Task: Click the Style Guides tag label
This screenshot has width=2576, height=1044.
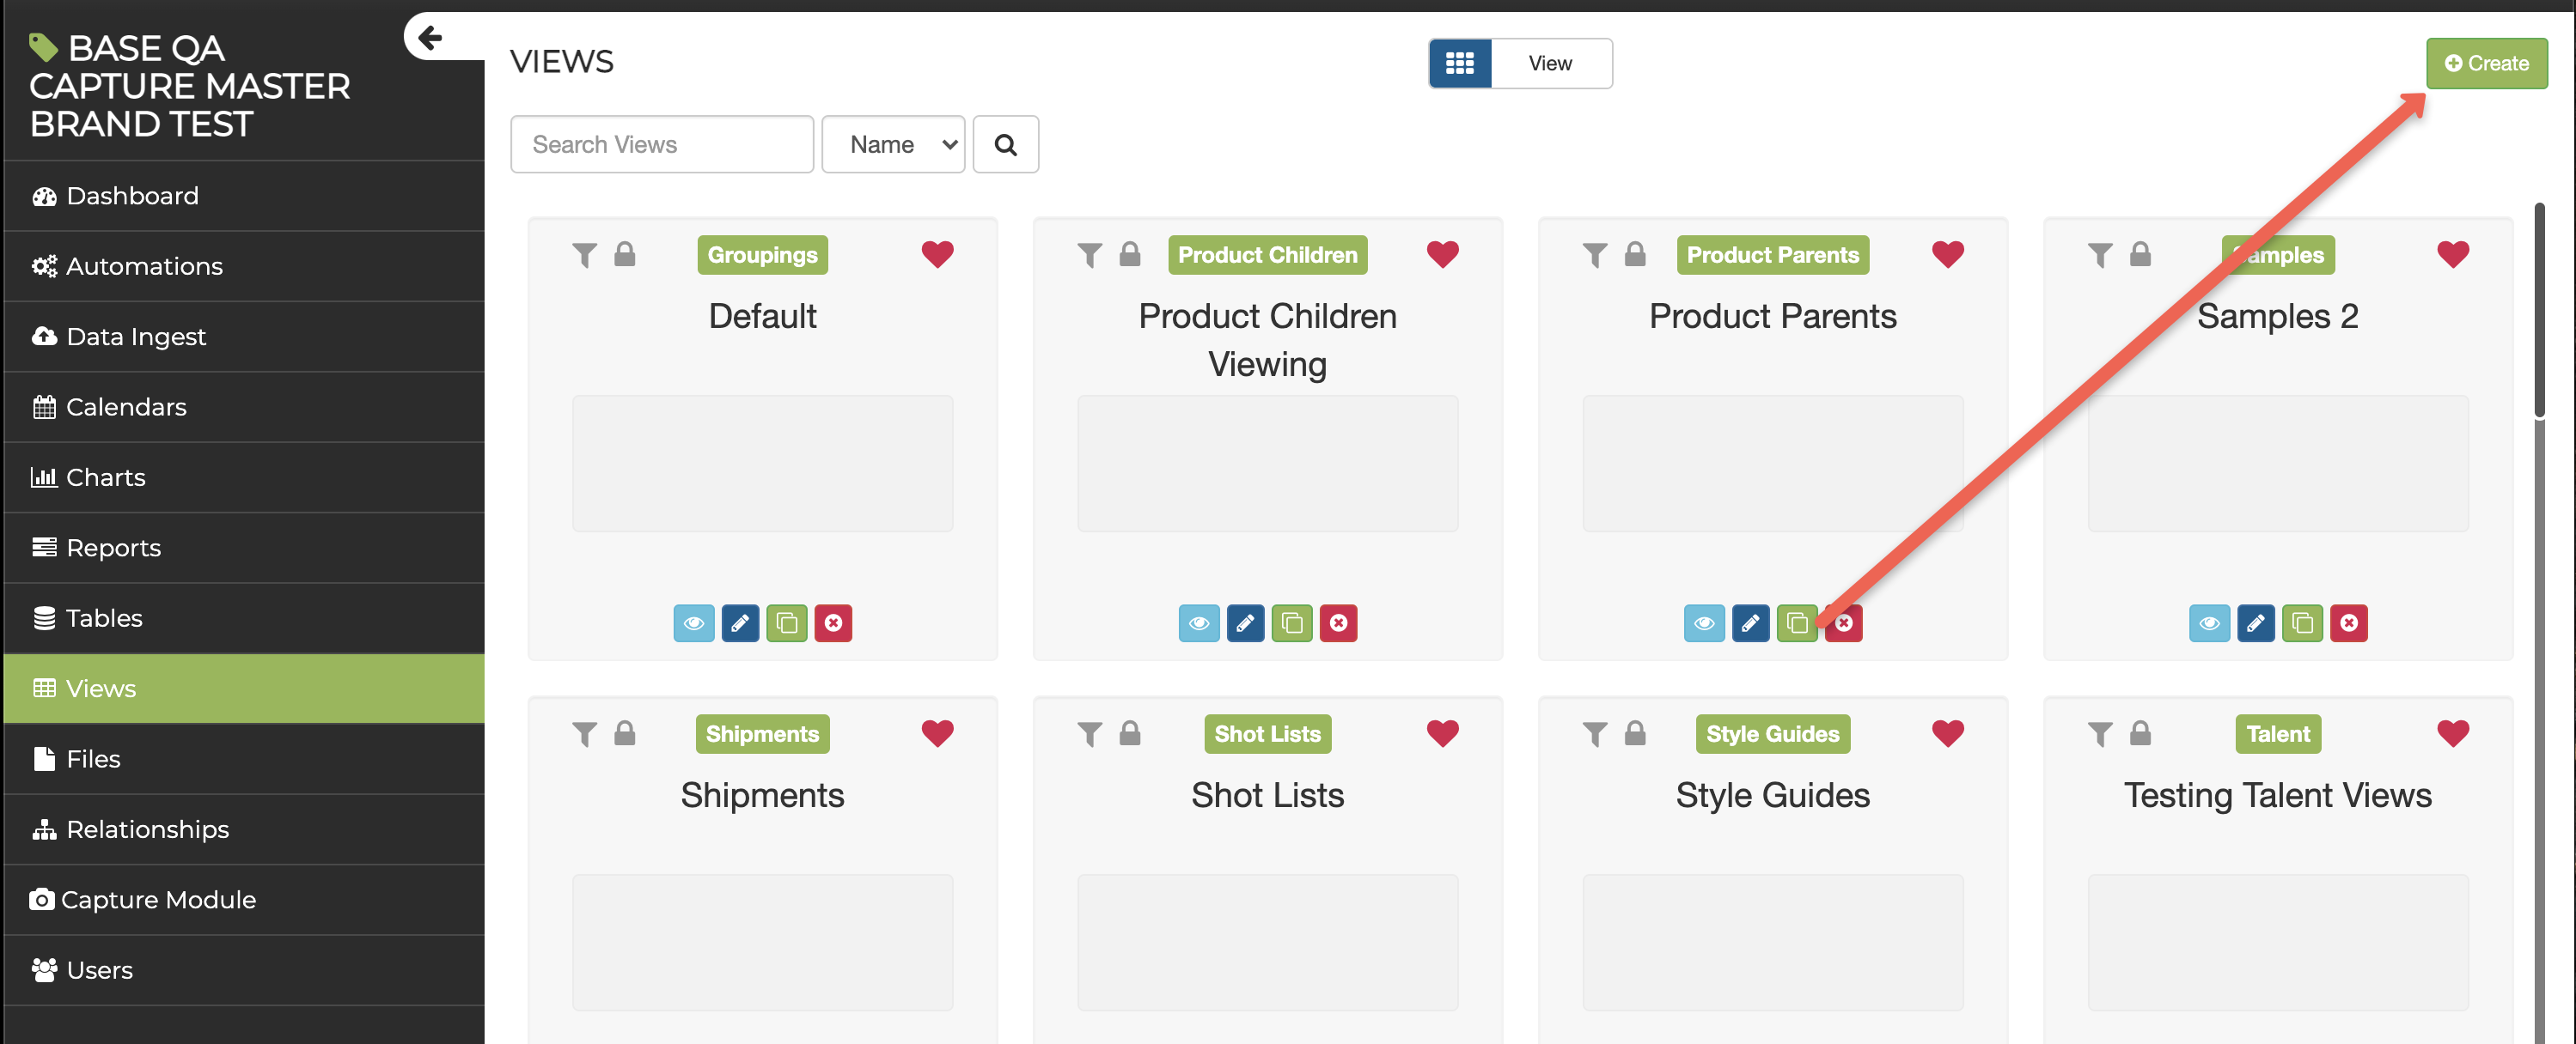Action: click(x=1772, y=733)
